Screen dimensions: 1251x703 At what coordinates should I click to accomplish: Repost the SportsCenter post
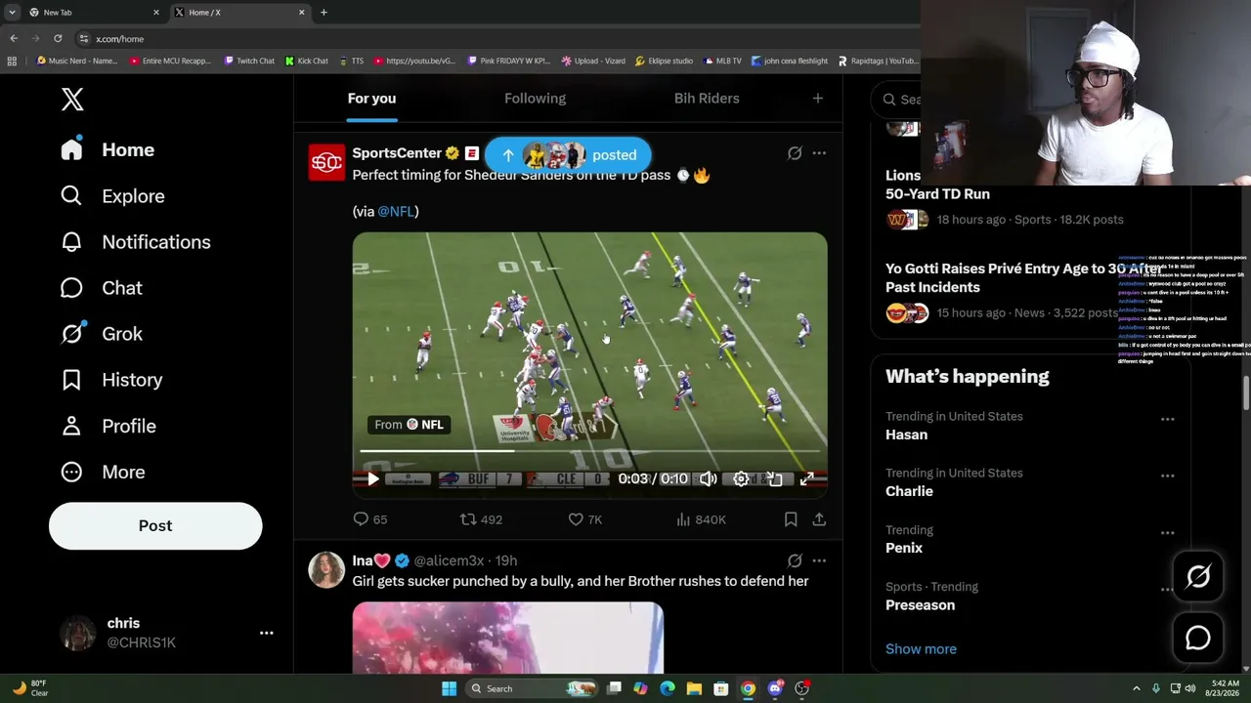(x=481, y=519)
